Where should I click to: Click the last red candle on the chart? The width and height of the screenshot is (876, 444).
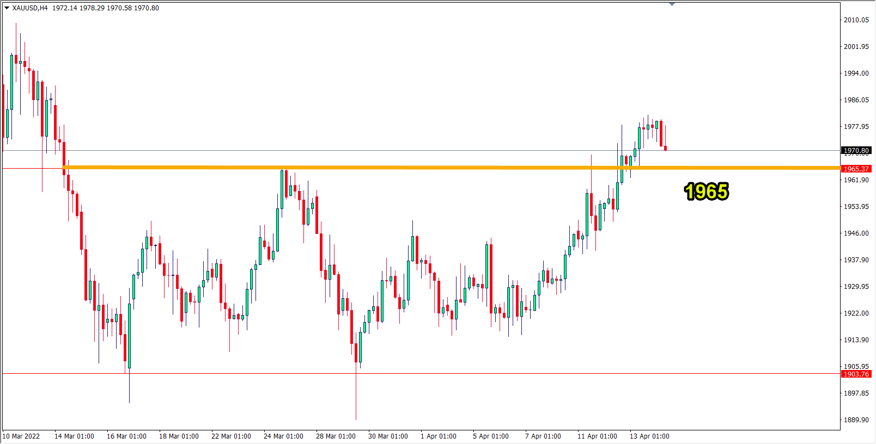click(x=665, y=148)
